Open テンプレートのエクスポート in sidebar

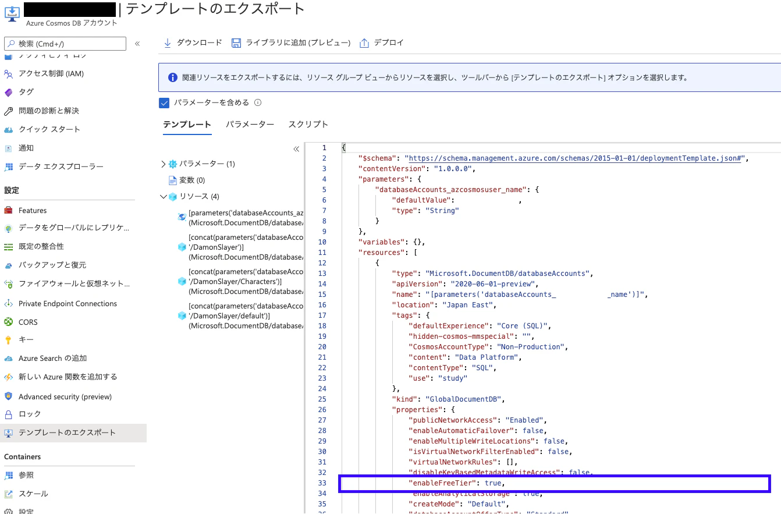click(73, 433)
